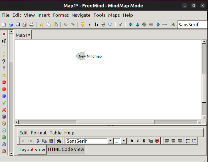This screenshot has width=208, height=162.
Task: Cut selected node with scissors icon
Action: click(42, 25)
